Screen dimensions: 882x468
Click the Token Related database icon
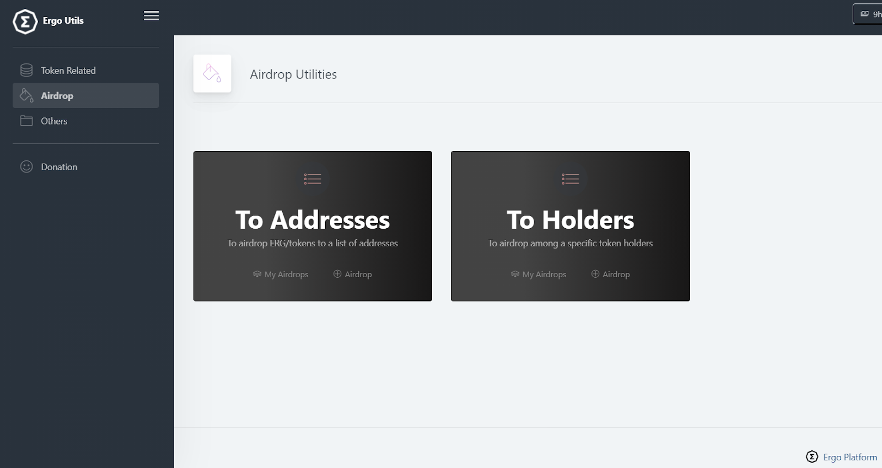click(x=26, y=70)
